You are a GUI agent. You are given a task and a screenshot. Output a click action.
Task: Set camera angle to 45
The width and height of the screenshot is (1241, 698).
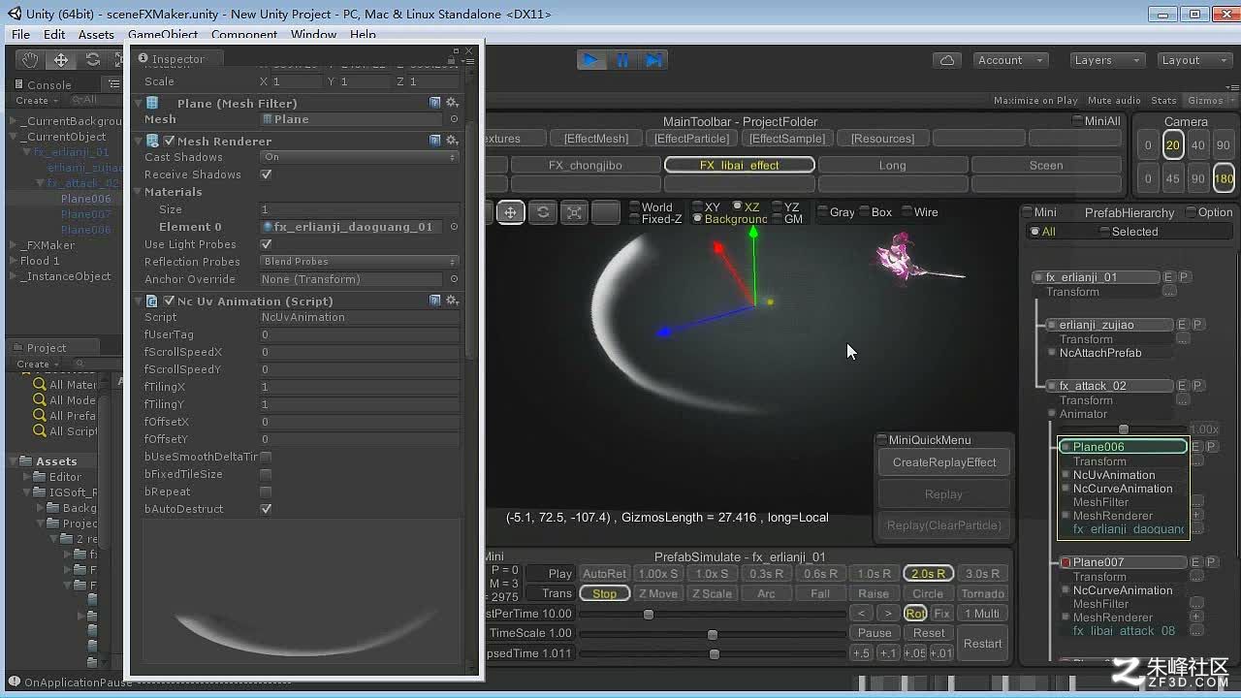coord(1172,179)
